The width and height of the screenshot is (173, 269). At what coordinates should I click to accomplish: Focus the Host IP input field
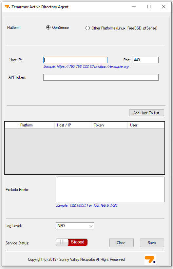[75, 60]
